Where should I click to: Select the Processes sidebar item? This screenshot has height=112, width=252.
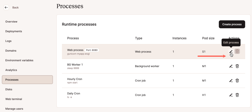27,80
